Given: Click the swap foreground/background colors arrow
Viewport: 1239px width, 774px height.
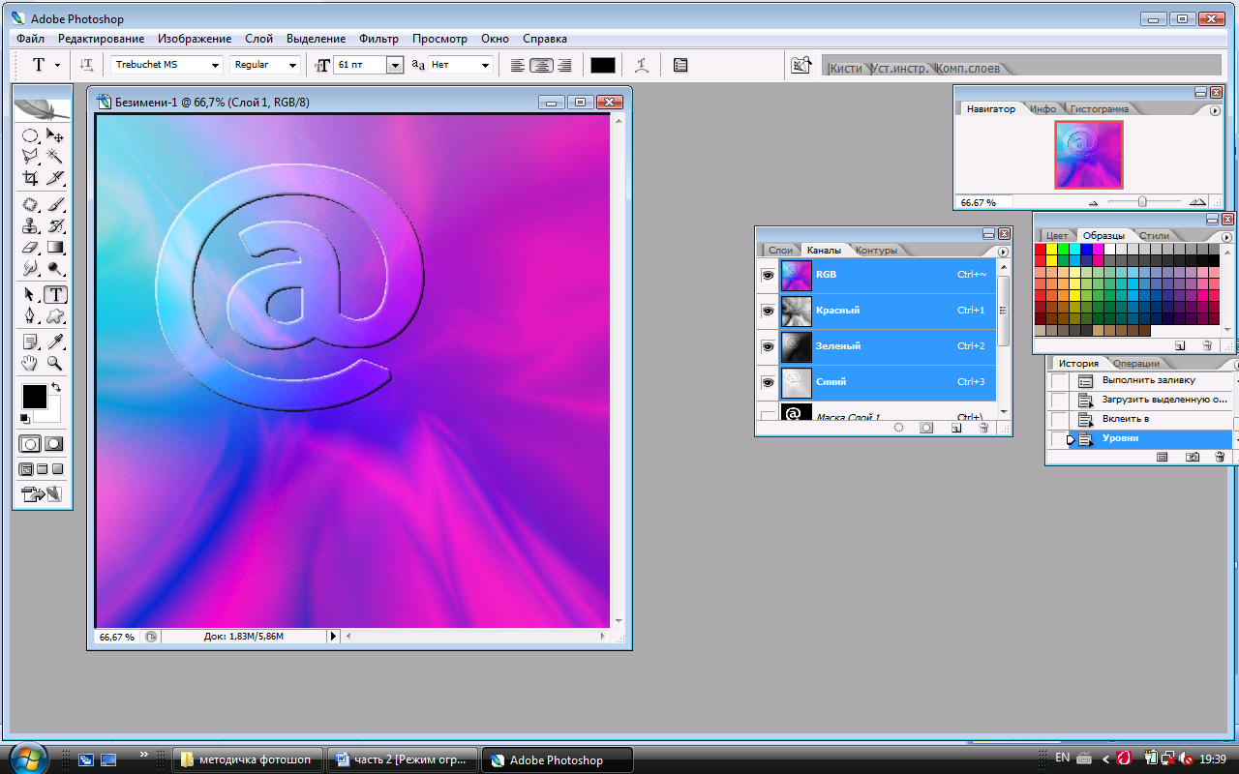Looking at the screenshot, I should pyautogui.click(x=56, y=388).
